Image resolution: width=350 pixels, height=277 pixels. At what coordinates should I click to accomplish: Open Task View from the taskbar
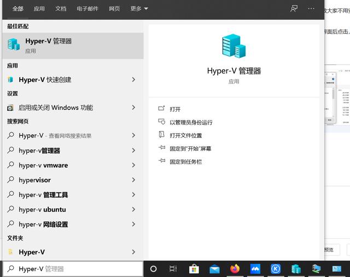pyautogui.click(x=173, y=269)
